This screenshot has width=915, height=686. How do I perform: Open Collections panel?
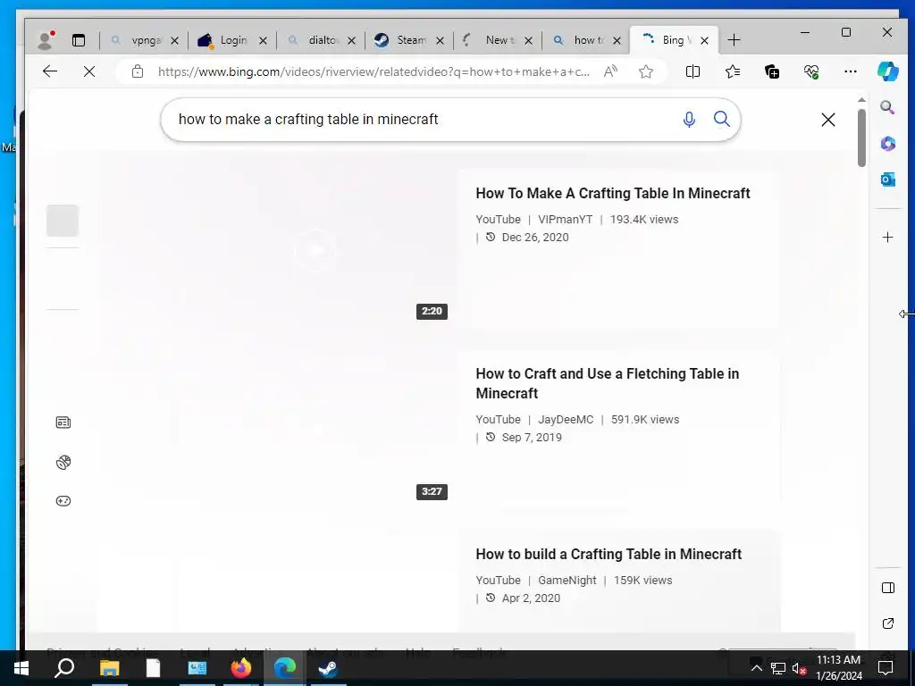772,71
